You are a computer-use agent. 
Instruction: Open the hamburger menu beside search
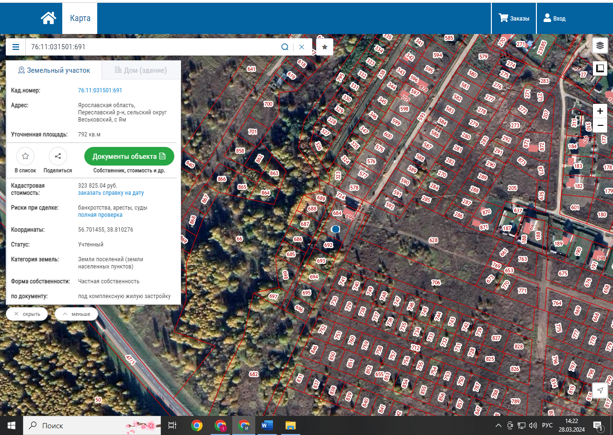point(16,47)
